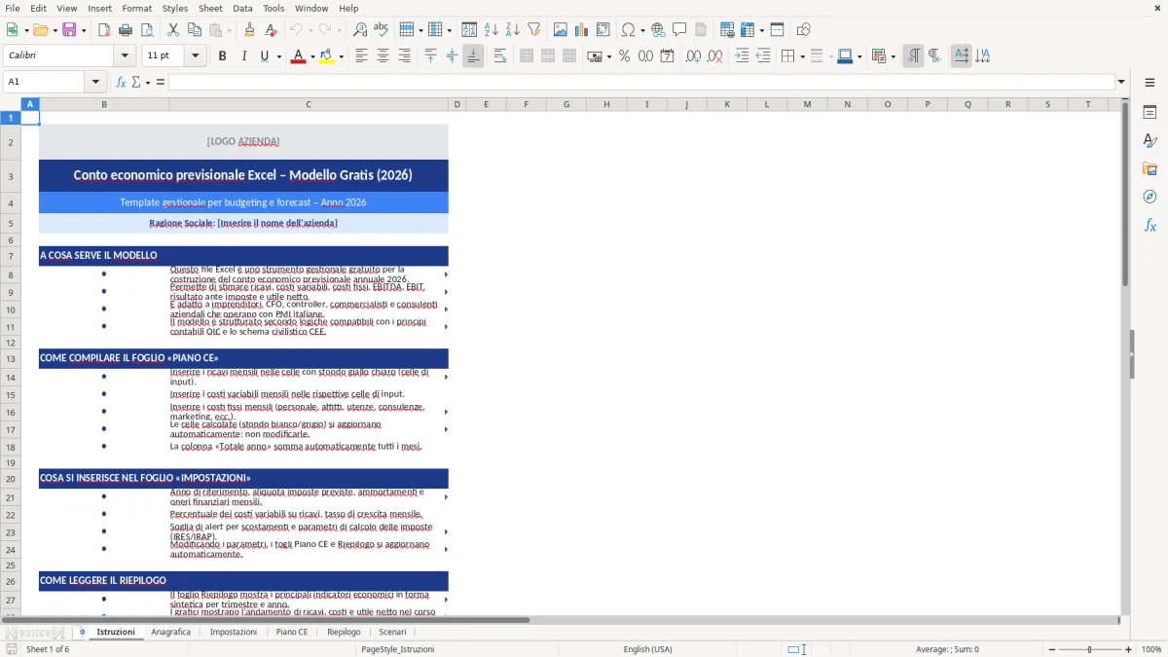The height and width of the screenshot is (657, 1168).
Task: Copy the selection using the toolbar icon
Action: pyautogui.click(x=194, y=30)
